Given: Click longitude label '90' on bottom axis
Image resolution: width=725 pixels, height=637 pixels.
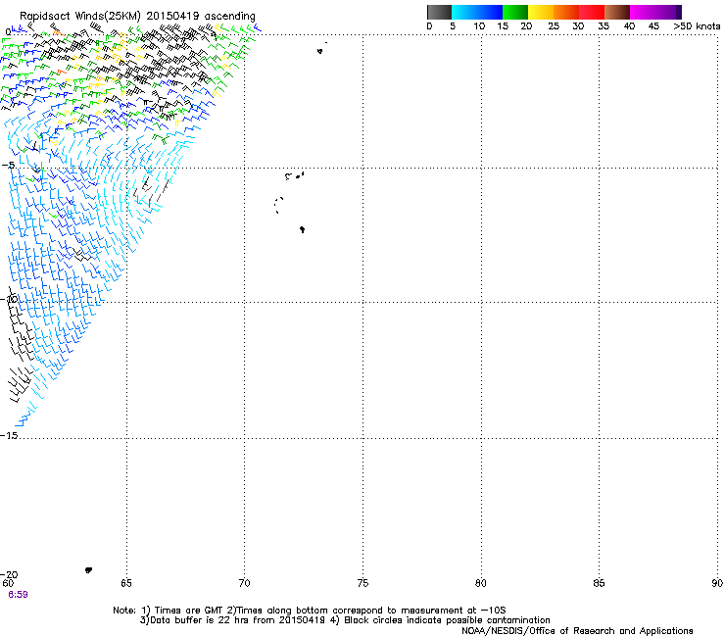Looking at the screenshot, I should pyautogui.click(x=717, y=583).
